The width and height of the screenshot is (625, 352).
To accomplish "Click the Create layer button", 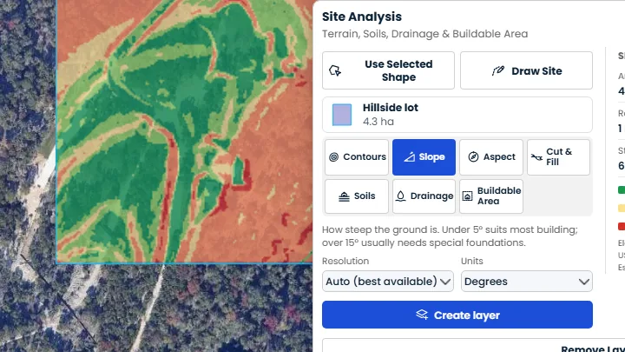I will [x=457, y=315].
